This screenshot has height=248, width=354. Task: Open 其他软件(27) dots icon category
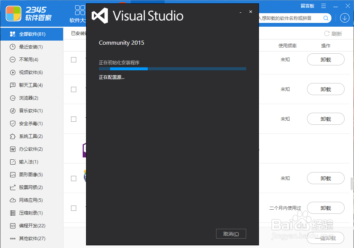[13, 239]
